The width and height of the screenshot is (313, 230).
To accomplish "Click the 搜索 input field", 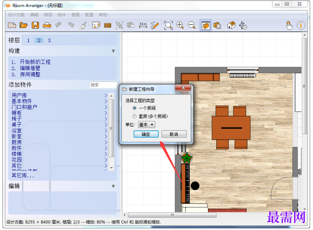I will [103, 85].
